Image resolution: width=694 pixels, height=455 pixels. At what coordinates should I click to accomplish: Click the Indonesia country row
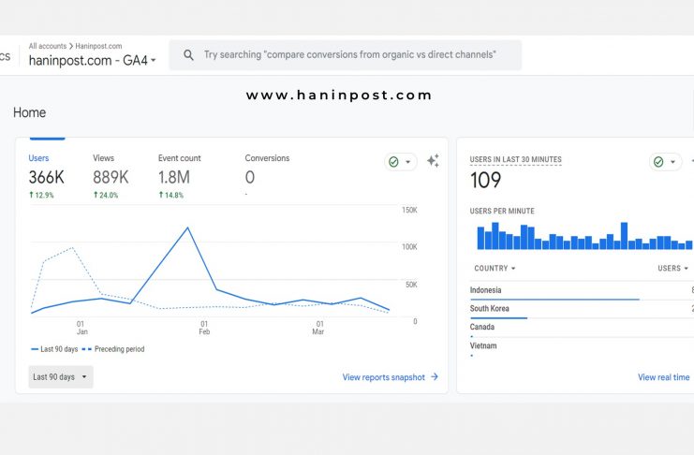[562, 291]
